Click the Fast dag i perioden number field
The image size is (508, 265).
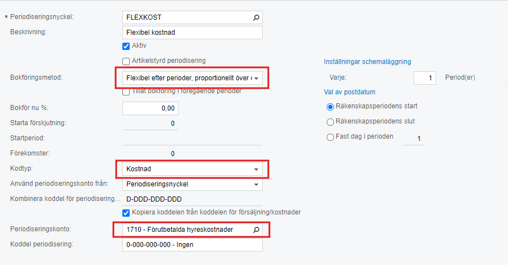tap(414, 139)
